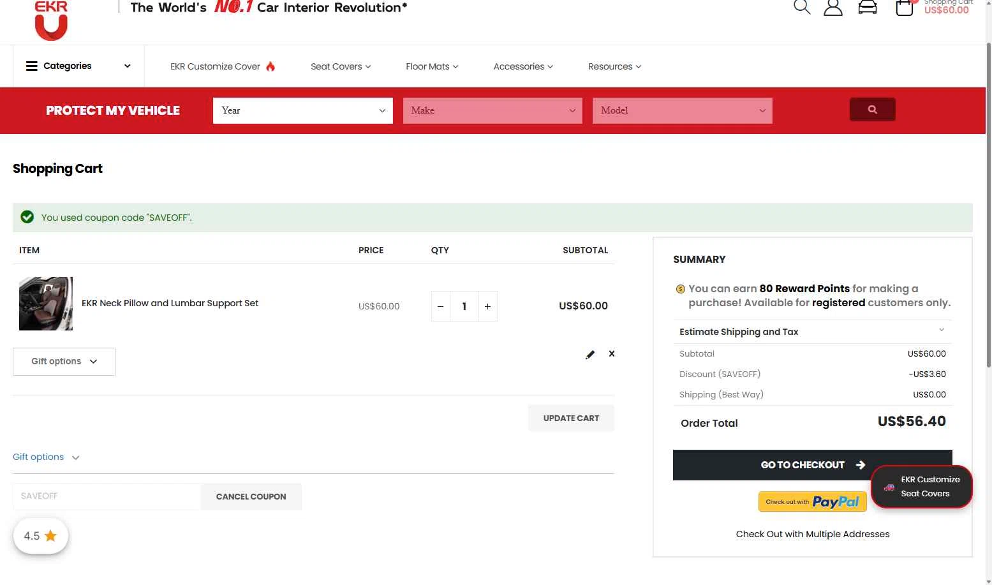This screenshot has height=585, width=992.
Task: Open the Floor Mats menu
Action: tap(432, 66)
